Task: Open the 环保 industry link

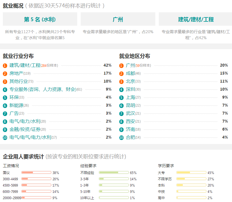Action: 14,97
